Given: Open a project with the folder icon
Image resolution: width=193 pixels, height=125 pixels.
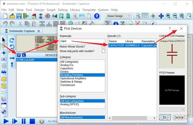Looking at the screenshot, I should (x=12, y=16).
